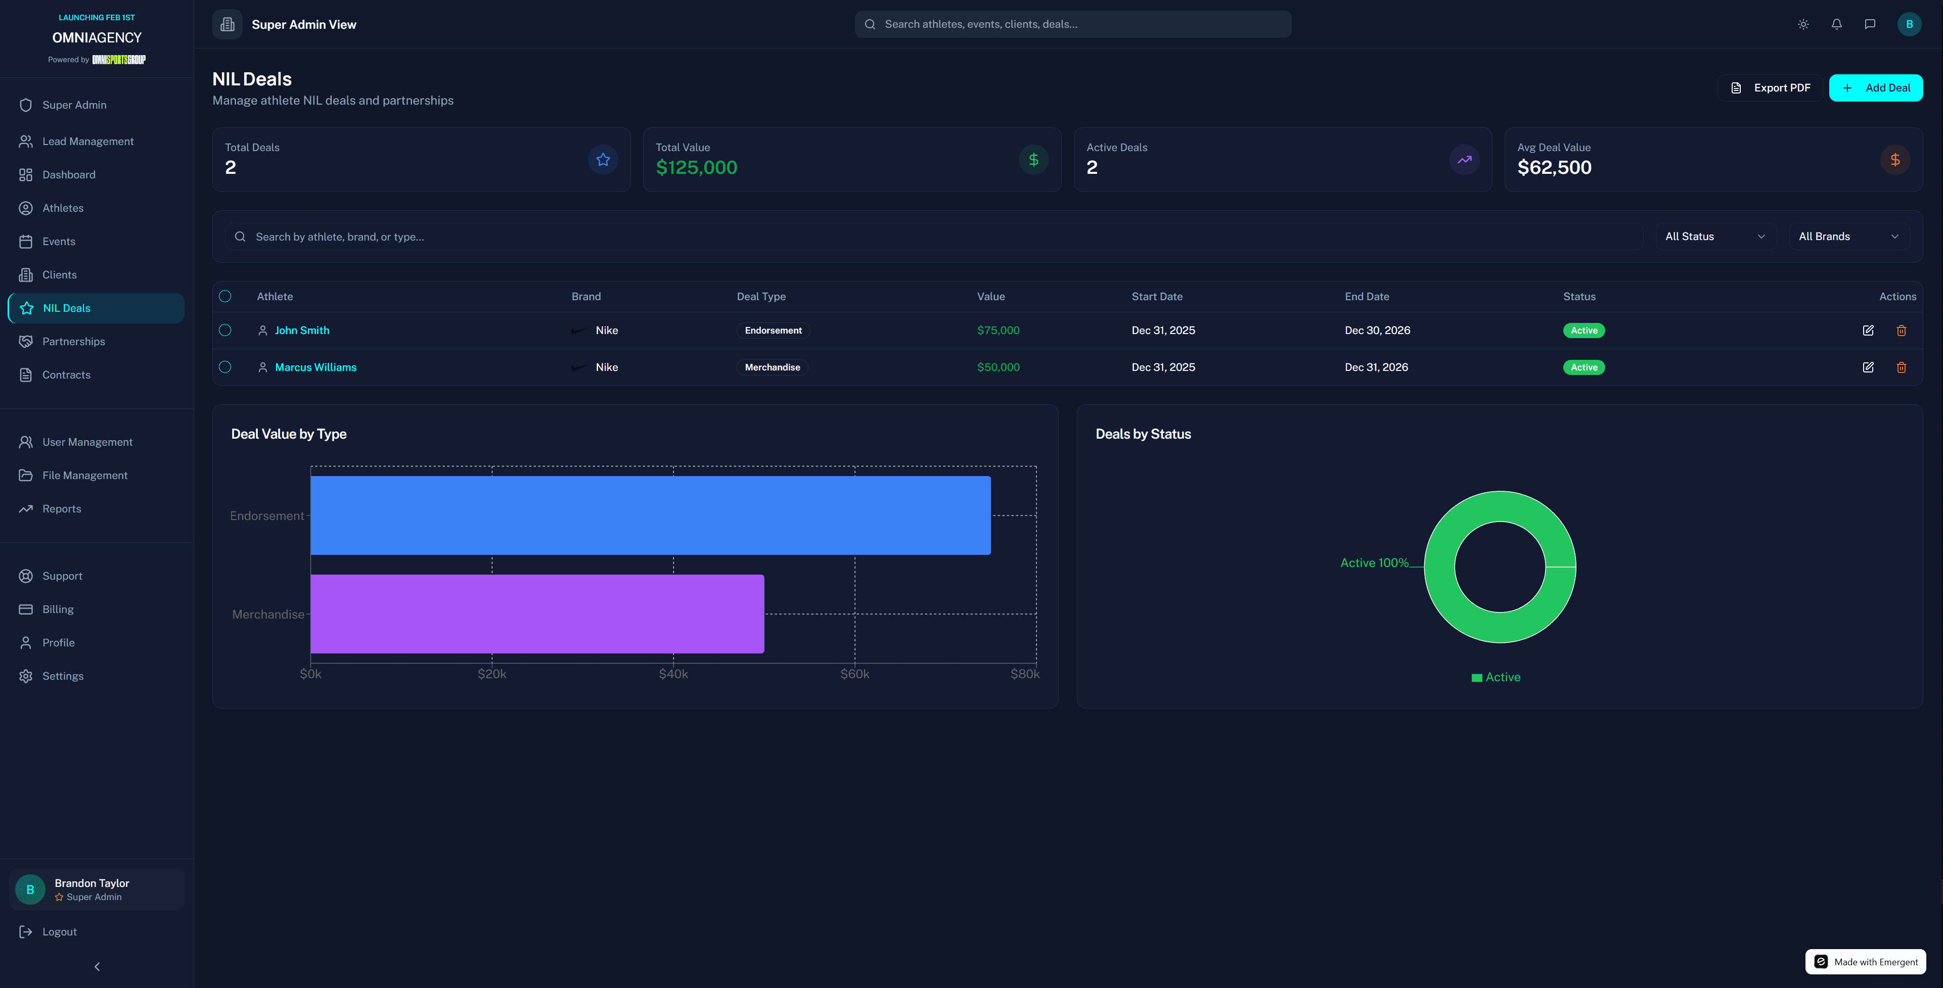Click the purple Merchandise bar in chart
1943x988 pixels.
(x=537, y=614)
